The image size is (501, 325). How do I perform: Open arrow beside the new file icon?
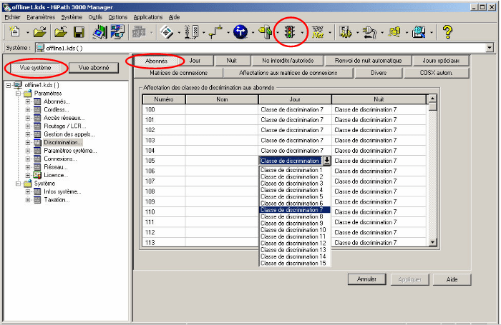click(x=27, y=32)
